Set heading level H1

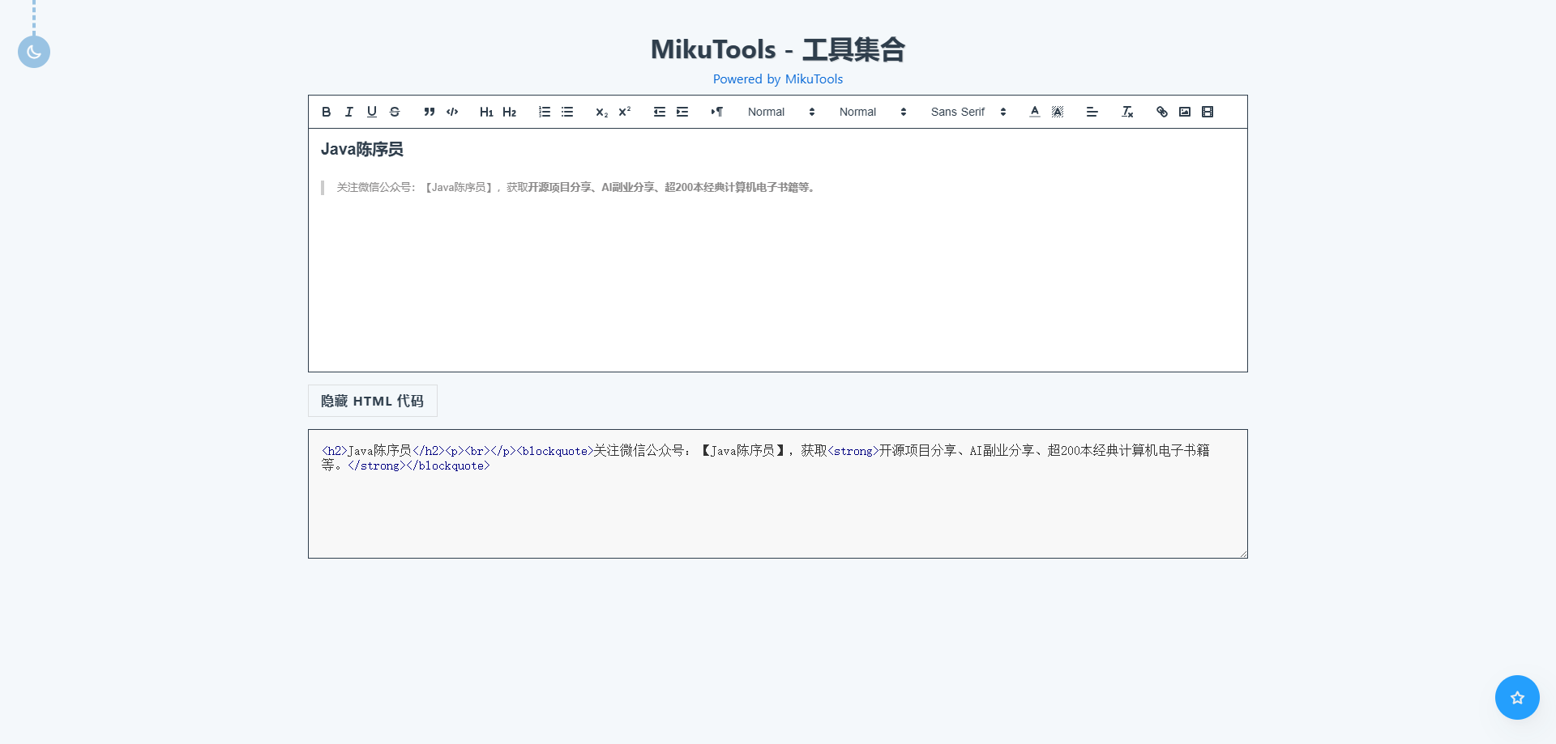point(486,112)
